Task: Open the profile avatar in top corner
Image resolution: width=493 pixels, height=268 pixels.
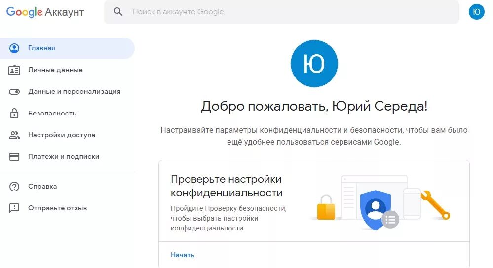Action: coord(476,12)
